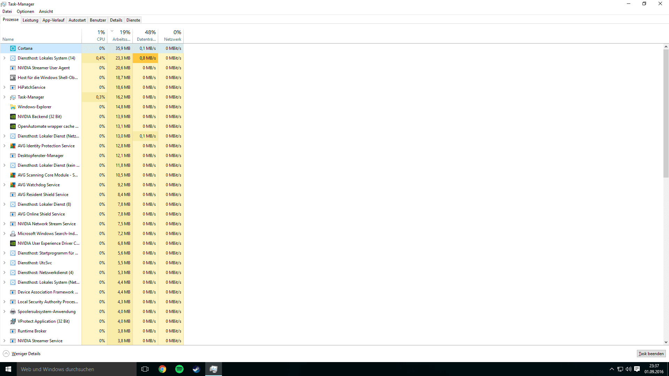Expand Diensthost: Lokales System (14) group

5,58
